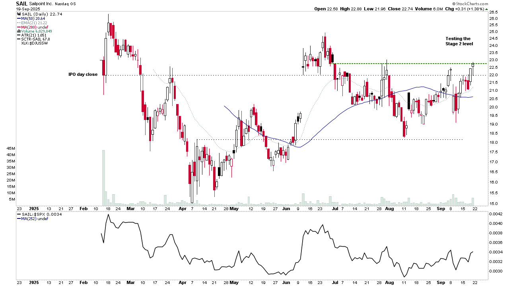Click the latest candlestick at the Stage 2 level
This screenshot has height=286, width=509.
(x=473, y=69)
